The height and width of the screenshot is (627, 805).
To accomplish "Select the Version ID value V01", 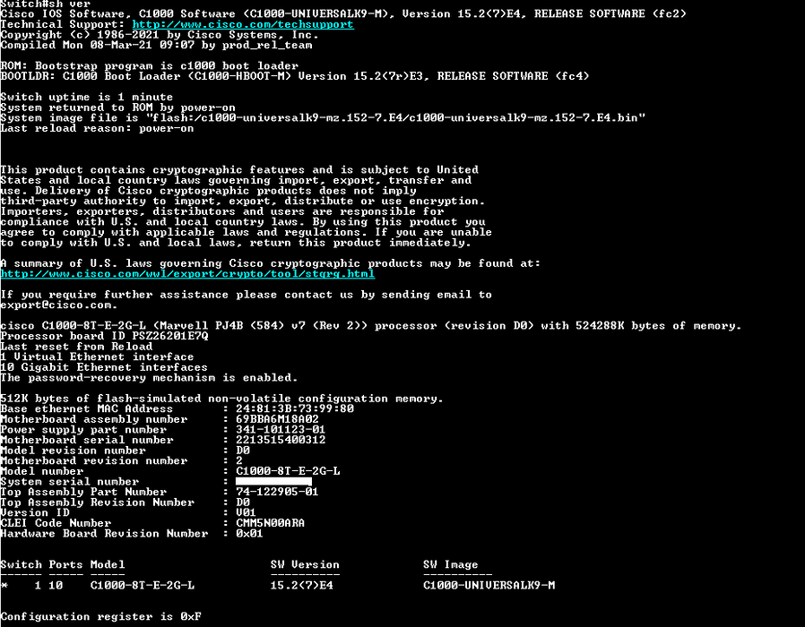I will pyautogui.click(x=246, y=512).
